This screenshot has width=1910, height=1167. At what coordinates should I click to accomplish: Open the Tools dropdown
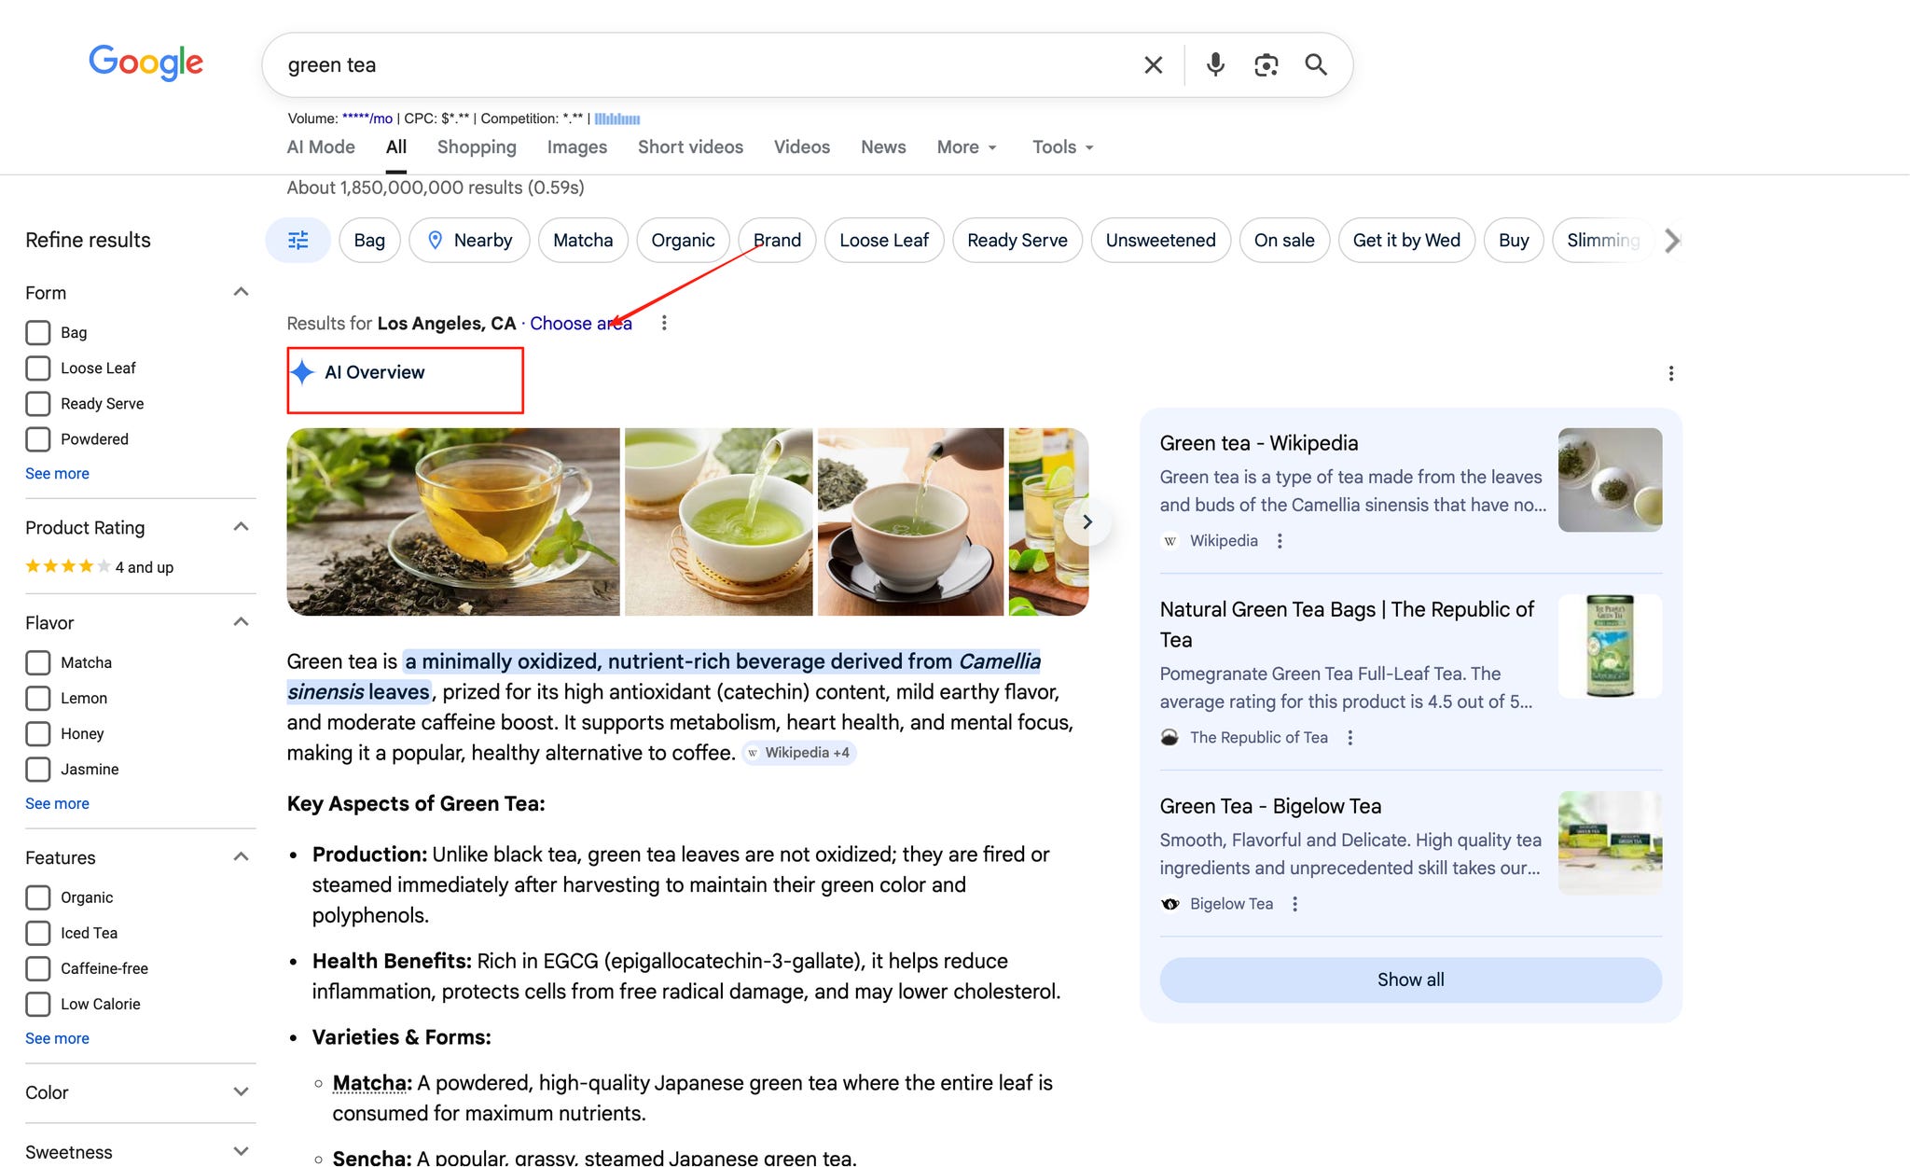(1062, 147)
